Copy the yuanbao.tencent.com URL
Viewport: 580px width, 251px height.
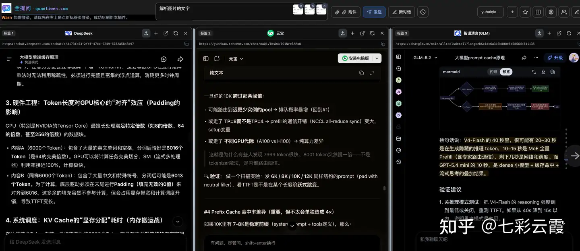383,44
